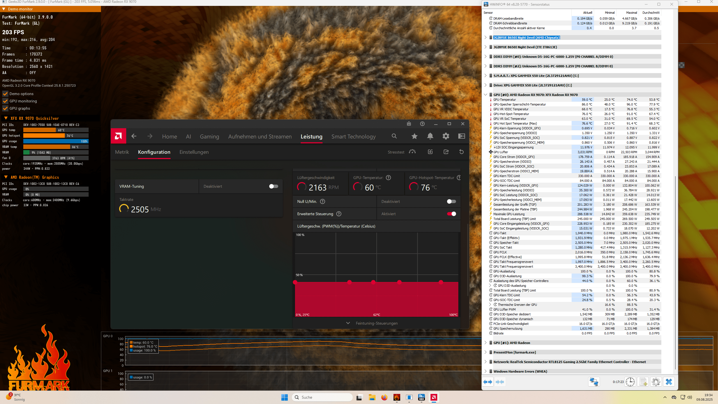718x404 pixels.
Task: Expand the Windows Hardware Errors (WHEA) group
Action: pyautogui.click(x=485, y=371)
